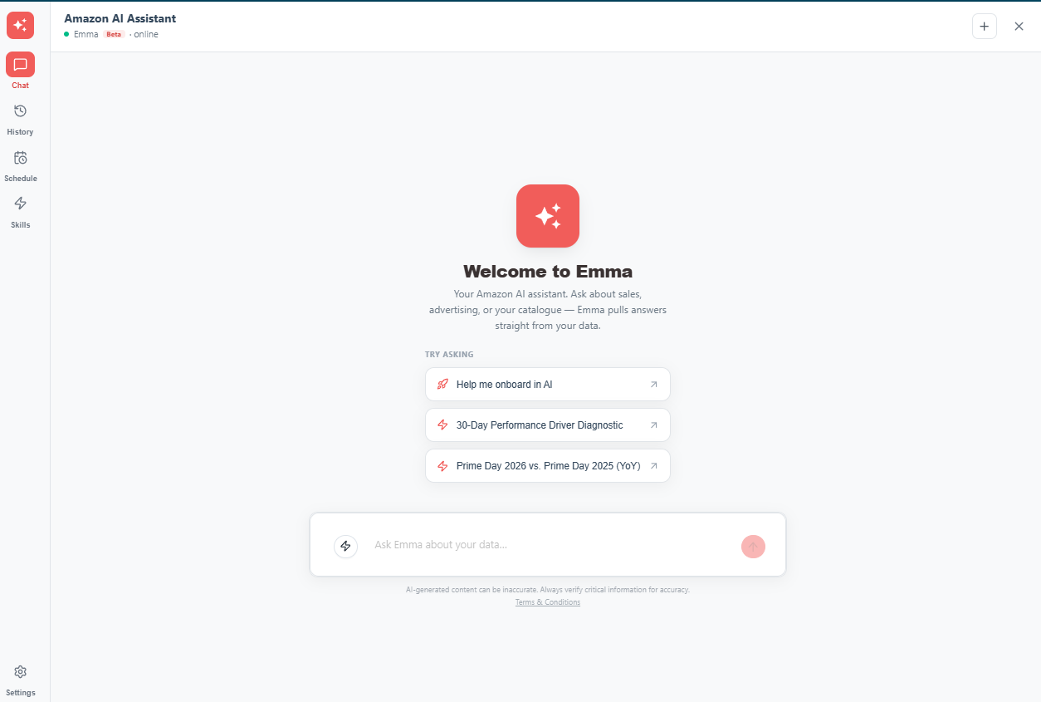The height and width of the screenshot is (702, 1041).
Task: Open the Terms & Conditions link
Action: (548, 602)
